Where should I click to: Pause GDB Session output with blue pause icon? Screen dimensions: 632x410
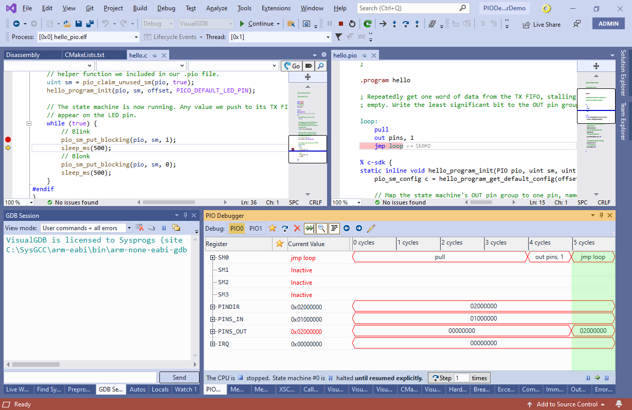point(164,228)
